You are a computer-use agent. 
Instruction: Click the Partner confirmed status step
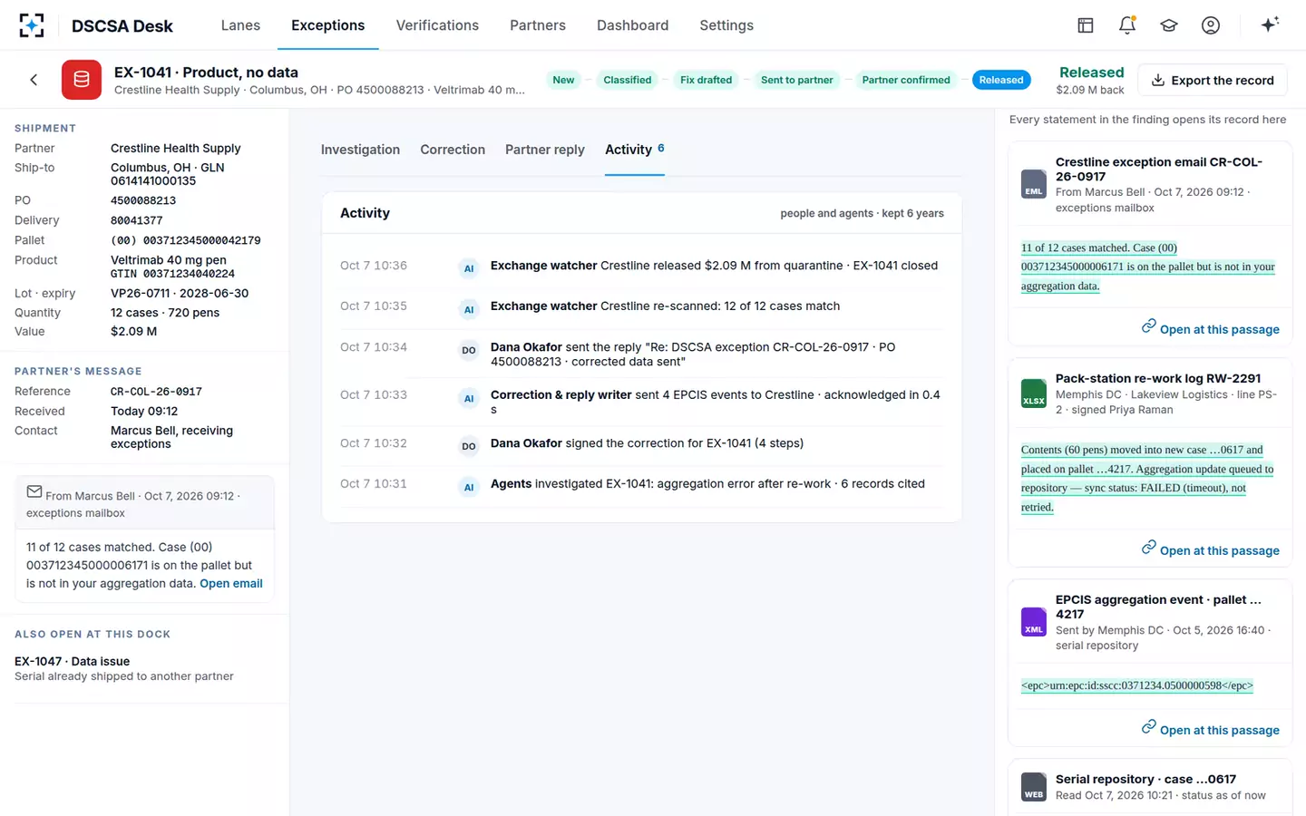pos(906,80)
